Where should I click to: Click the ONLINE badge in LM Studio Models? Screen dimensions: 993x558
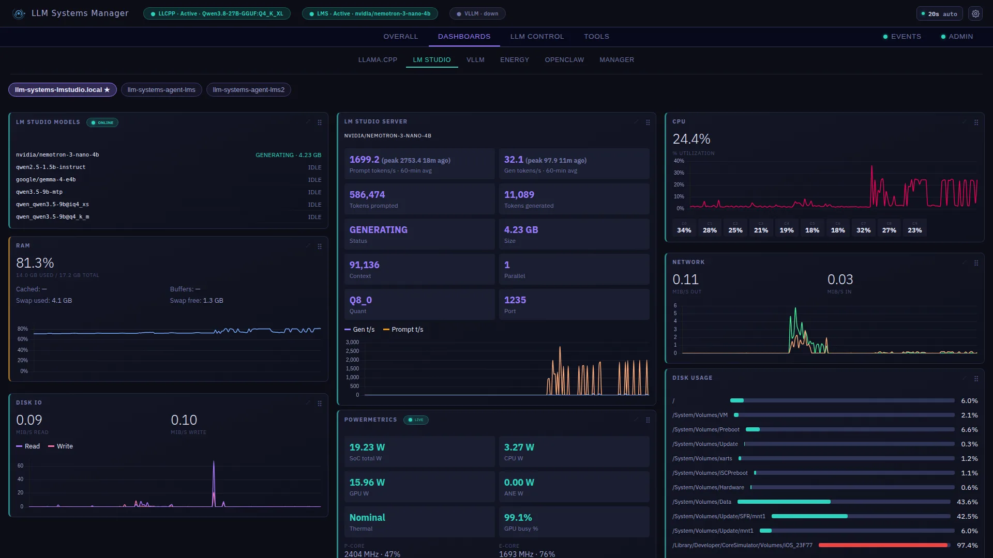(x=102, y=123)
